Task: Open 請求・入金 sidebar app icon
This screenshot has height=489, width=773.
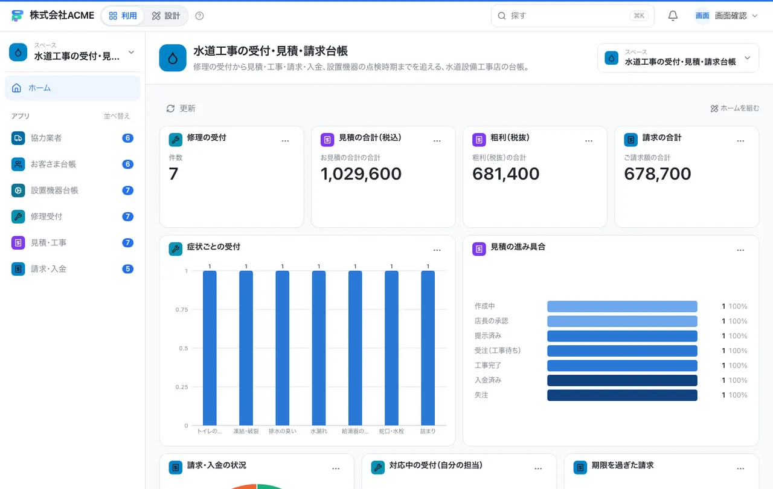Action: (x=18, y=268)
